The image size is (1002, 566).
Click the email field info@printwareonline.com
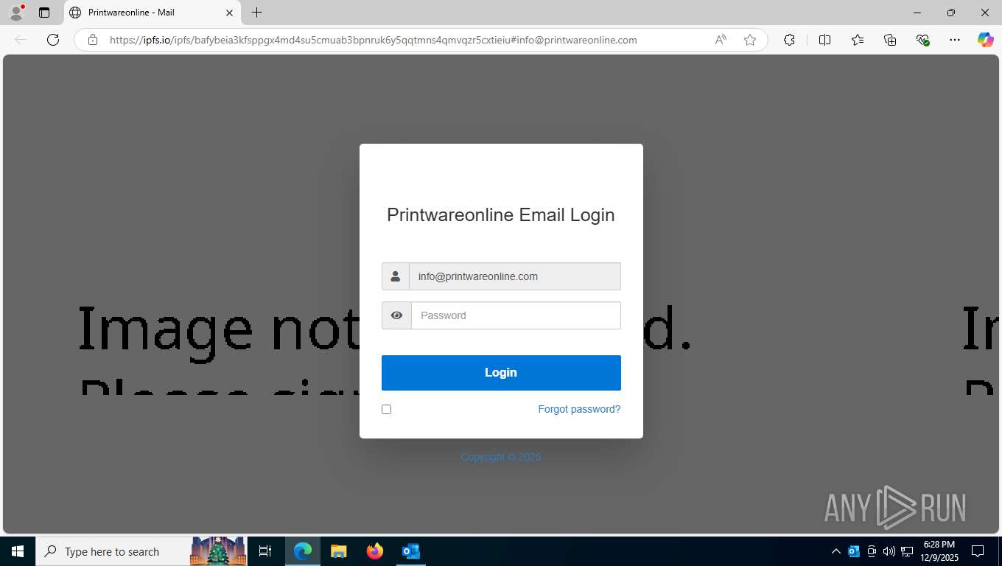pyautogui.click(x=515, y=276)
